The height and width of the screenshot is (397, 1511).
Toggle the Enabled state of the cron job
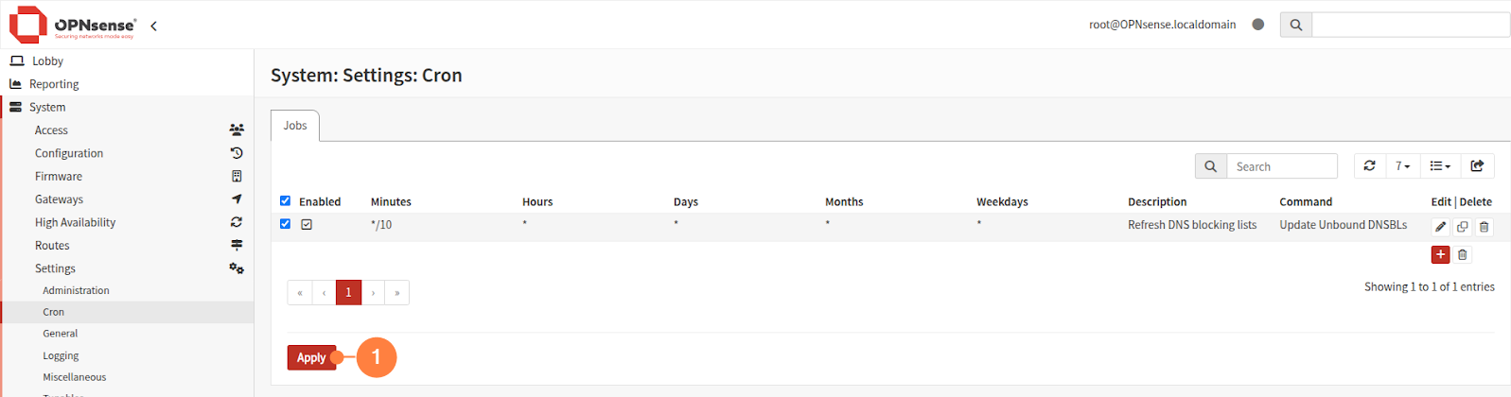click(307, 225)
